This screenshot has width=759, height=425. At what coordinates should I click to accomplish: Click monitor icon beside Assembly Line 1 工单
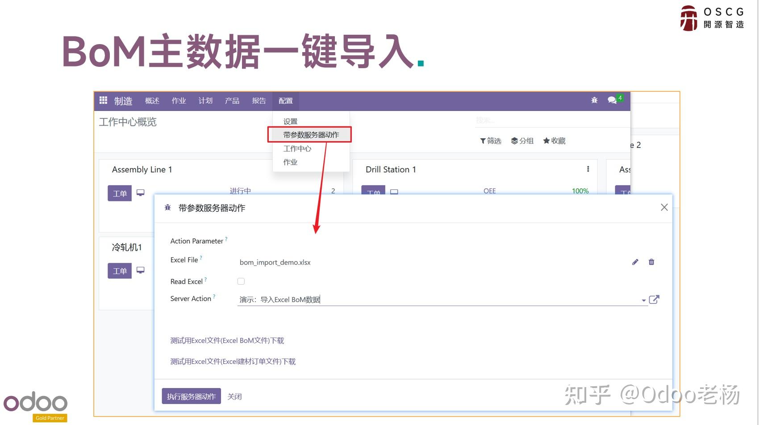pyautogui.click(x=140, y=192)
